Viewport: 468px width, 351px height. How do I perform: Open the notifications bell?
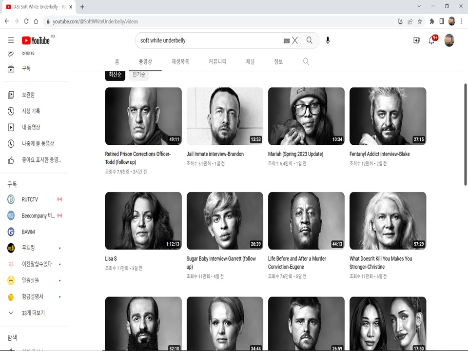pyautogui.click(x=431, y=40)
